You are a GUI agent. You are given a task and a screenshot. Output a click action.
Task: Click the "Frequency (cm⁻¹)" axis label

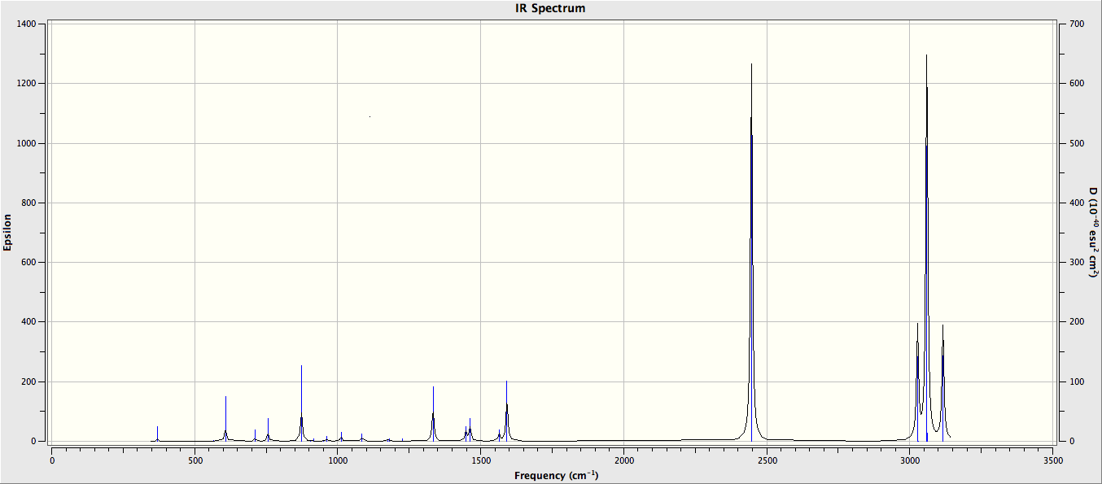[x=556, y=475]
